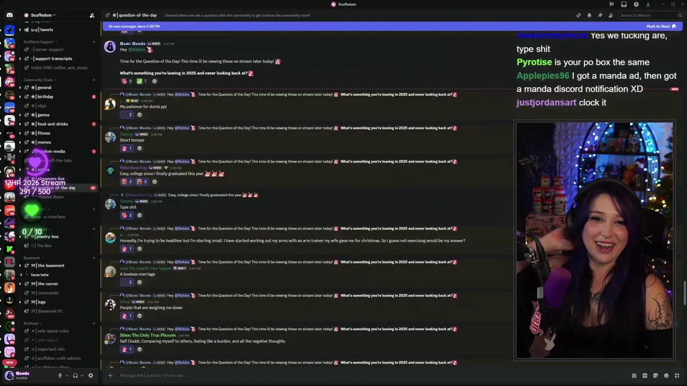Click the invite members icon beside Scuffedom
Viewport: 687px width, 386px height.
coord(92,15)
